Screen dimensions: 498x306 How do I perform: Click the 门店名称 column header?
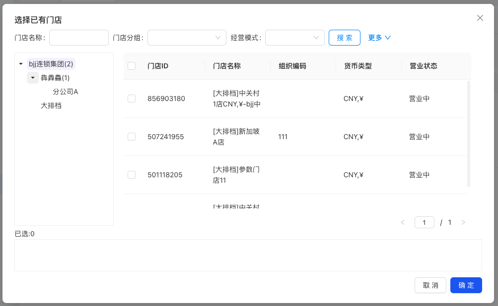point(227,66)
